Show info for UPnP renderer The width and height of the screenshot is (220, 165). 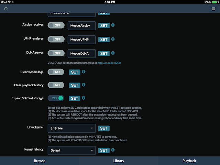pos(113,39)
